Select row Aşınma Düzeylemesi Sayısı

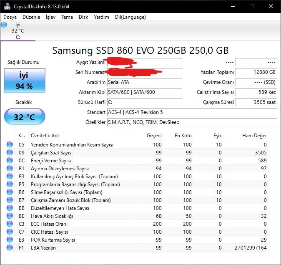[137, 168]
